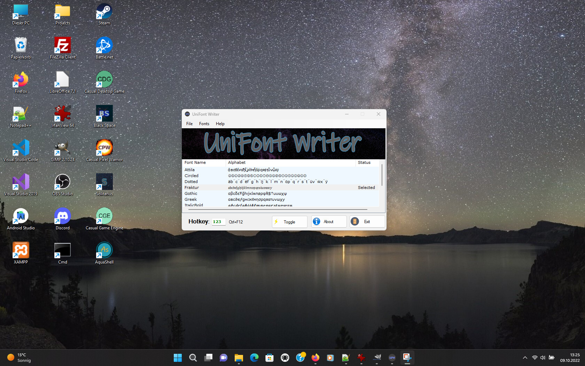Image resolution: width=585 pixels, height=366 pixels.
Task: Open the Fonts menu
Action: (204, 123)
